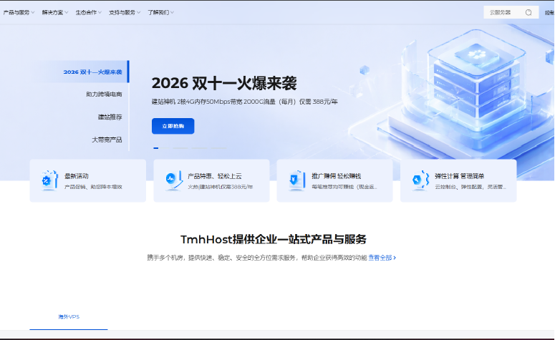Select the 建站推荐 banner tab
Viewport: 555px width, 340px height.
coord(110,117)
